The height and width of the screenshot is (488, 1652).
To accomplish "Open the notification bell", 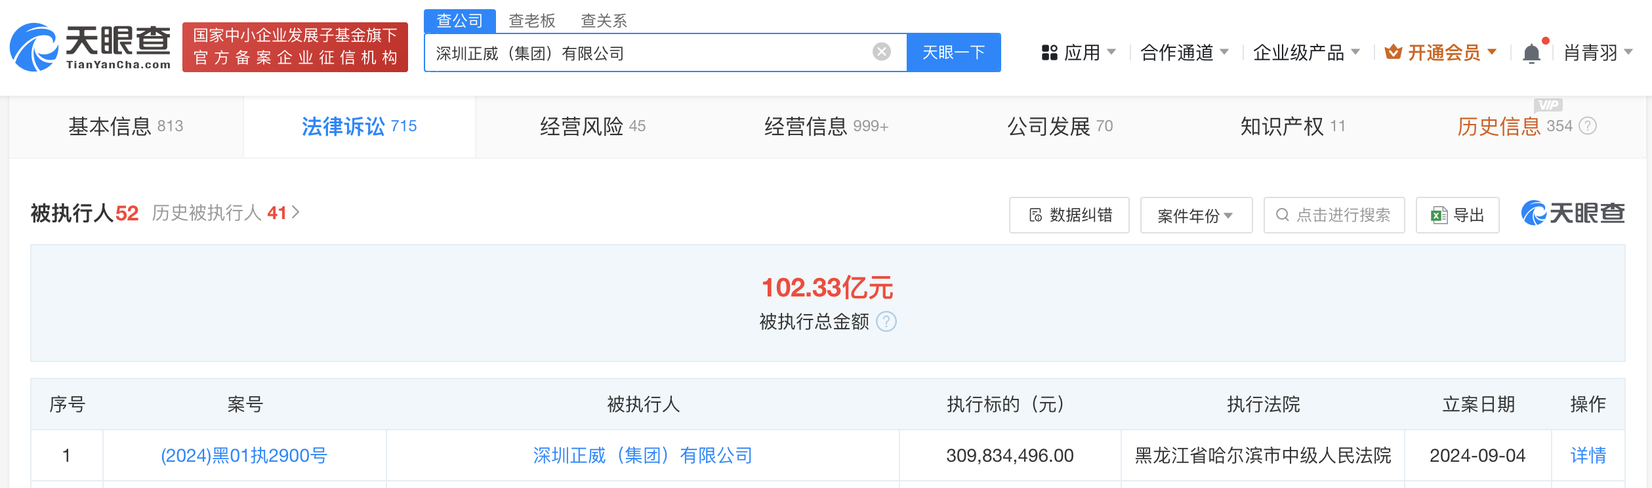I will point(1532,52).
